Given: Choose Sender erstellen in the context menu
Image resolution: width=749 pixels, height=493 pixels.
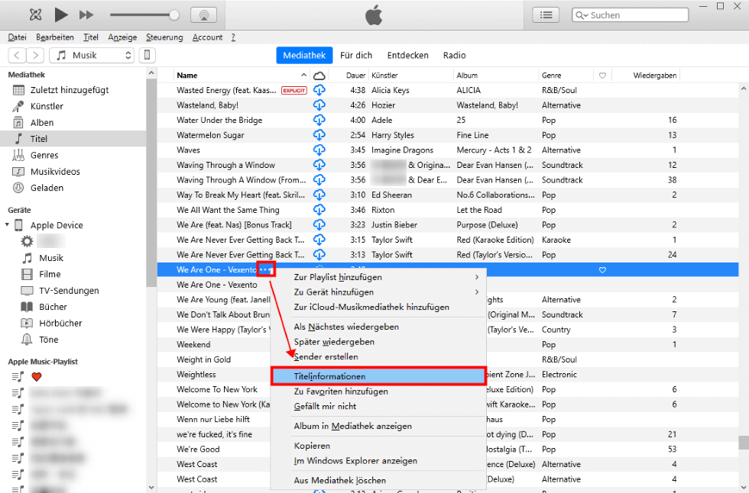Looking at the screenshot, I should [378, 356].
